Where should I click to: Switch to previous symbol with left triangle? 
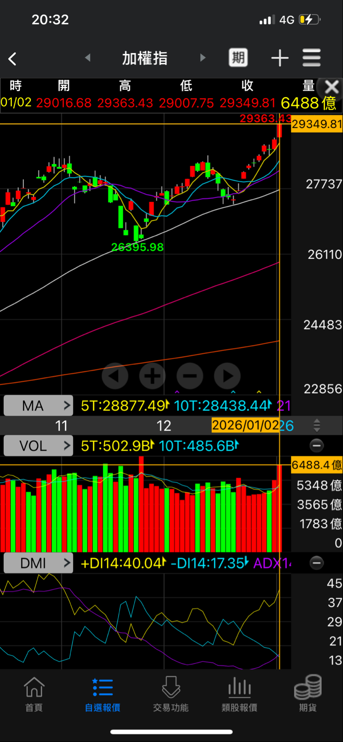(88, 58)
